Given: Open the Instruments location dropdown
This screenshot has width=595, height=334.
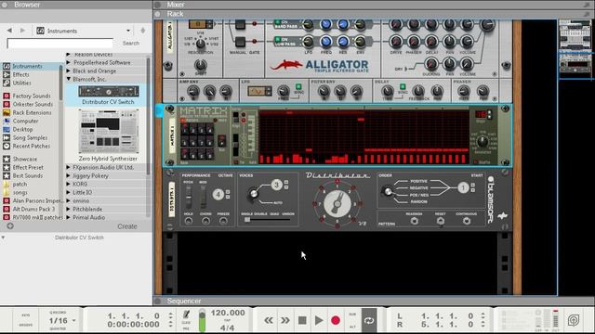Looking at the screenshot, I should point(84,31).
